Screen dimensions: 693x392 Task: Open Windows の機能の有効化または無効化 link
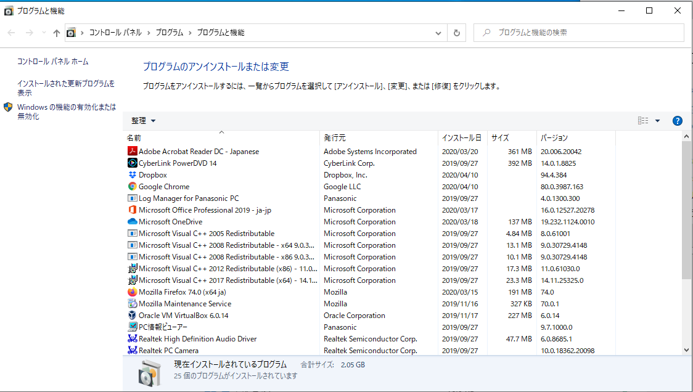67,112
